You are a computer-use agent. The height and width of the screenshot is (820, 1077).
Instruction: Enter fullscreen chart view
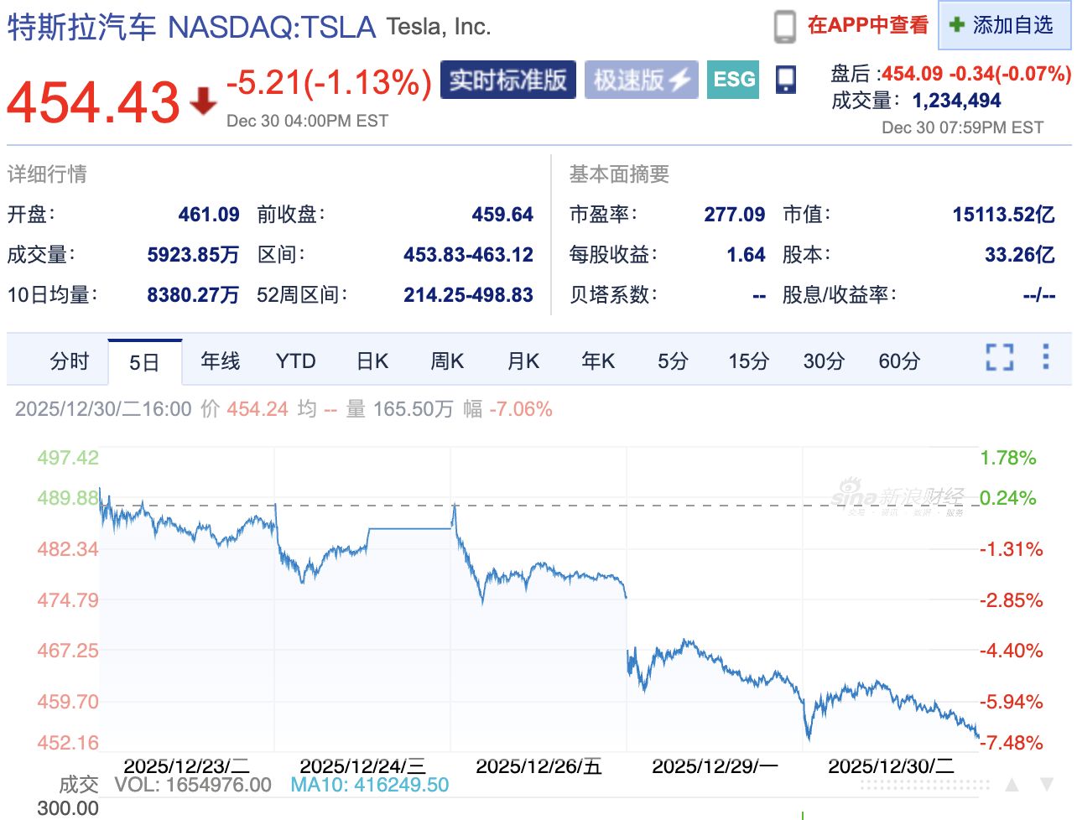click(999, 357)
